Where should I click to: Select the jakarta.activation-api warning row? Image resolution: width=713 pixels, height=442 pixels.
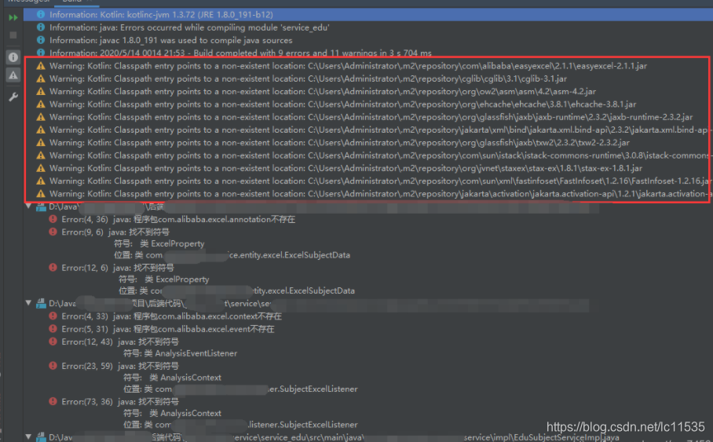pos(367,194)
